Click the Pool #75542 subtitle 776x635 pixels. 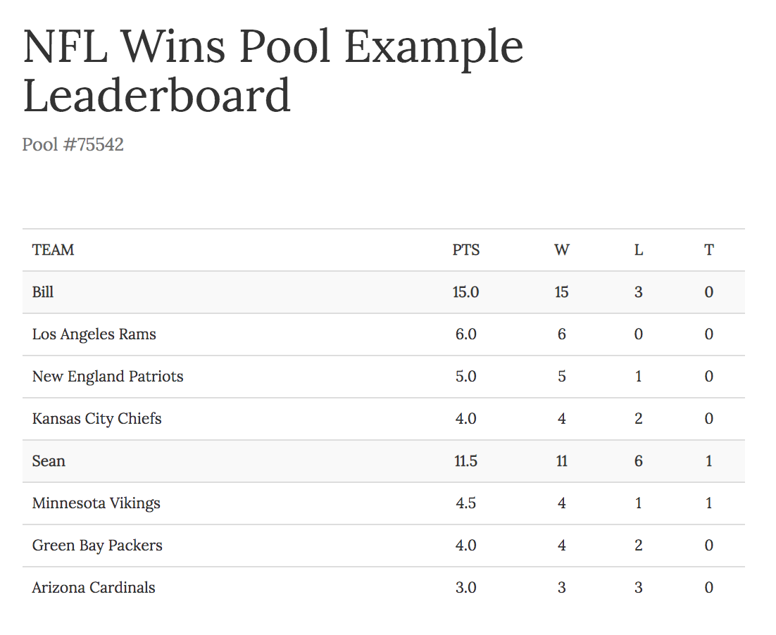tap(73, 144)
